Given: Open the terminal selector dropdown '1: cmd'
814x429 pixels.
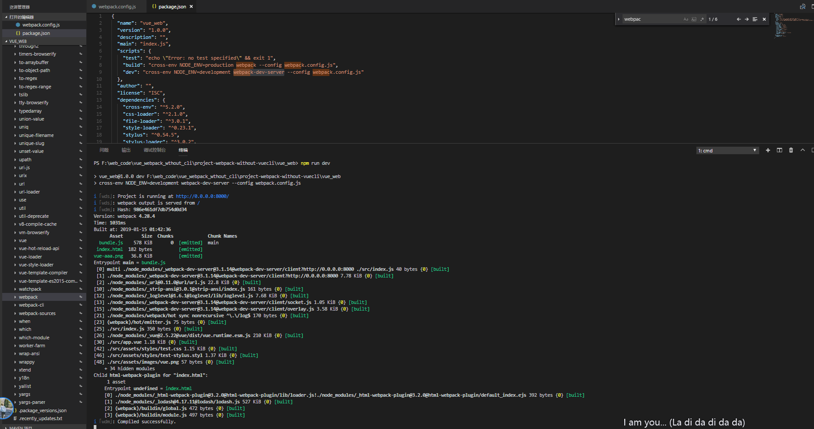Looking at the screenshot, I should tap(727, 151).
